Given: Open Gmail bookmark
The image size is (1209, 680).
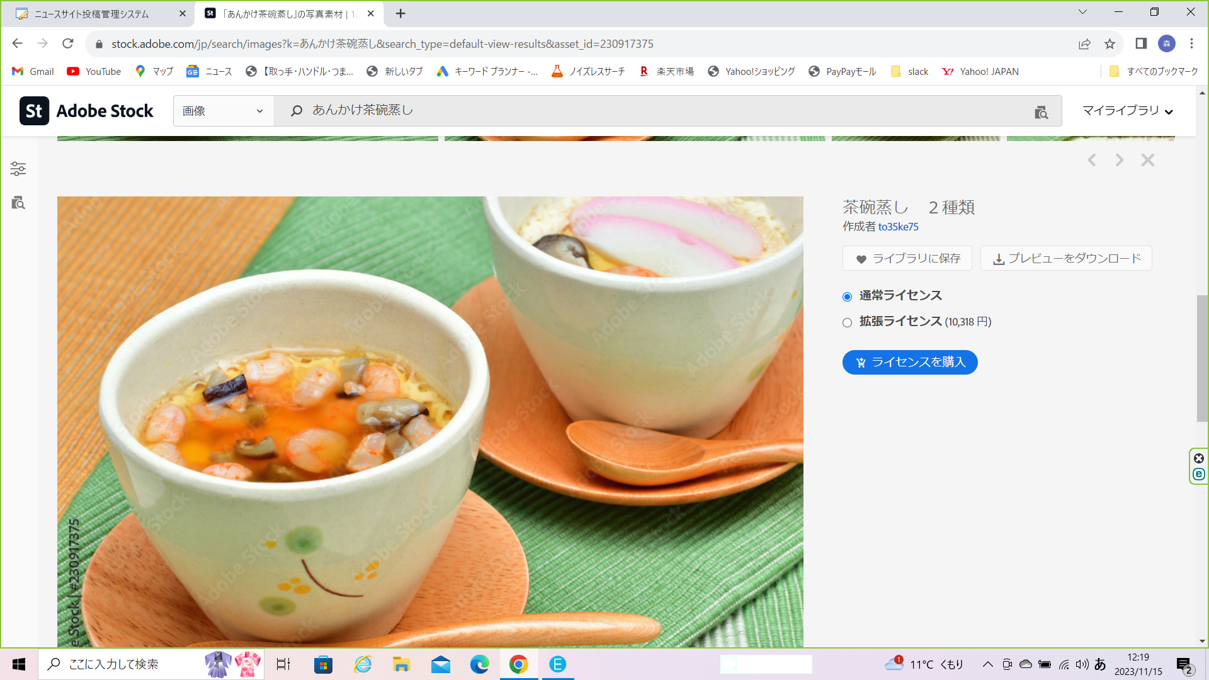Looking at the screenshot, I should tap(33, 71).
